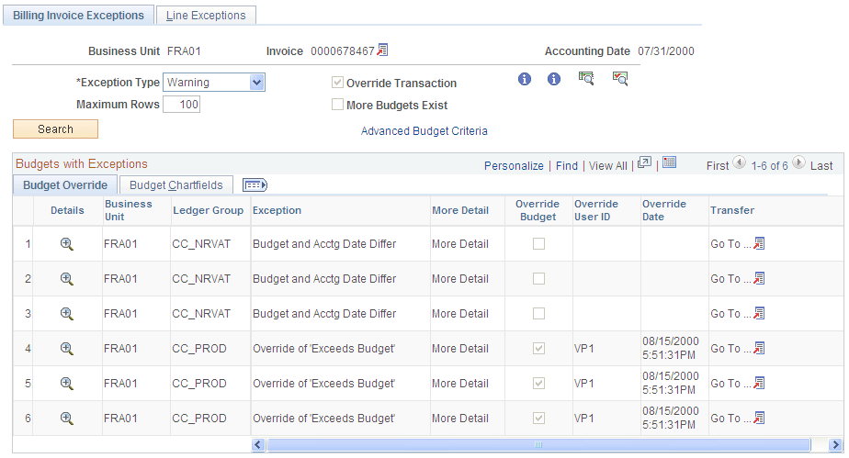Click the Personalize link
The width and height of the screenshot is (849, 458).
[x=514, y=166]
